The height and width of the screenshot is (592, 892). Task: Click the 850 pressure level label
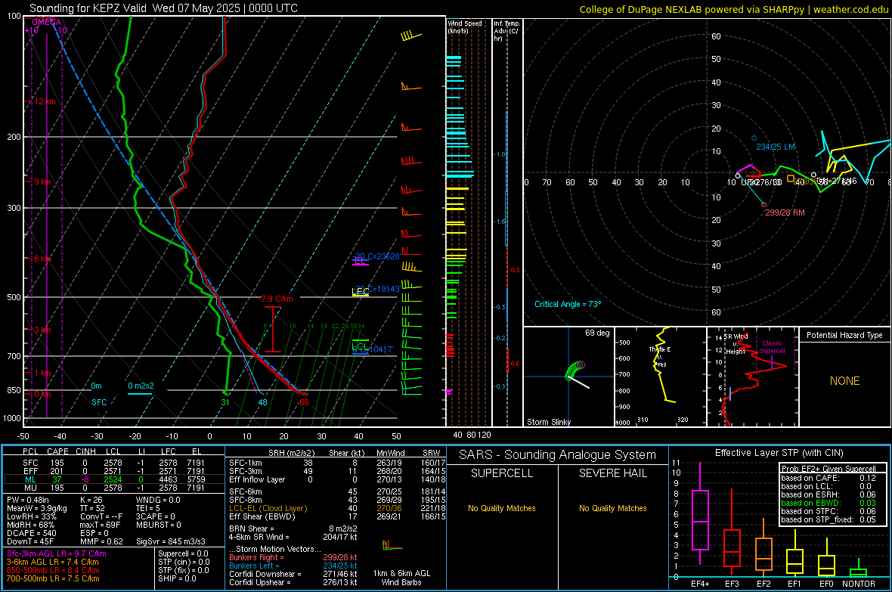tap(14, 390)
